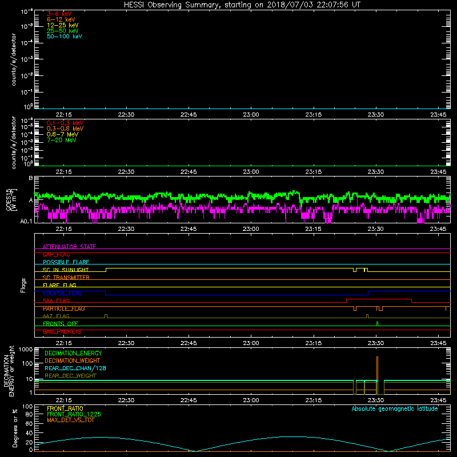This screenshot has height=457, width=457.
Task: Select the REAR_DEC_CHAN/128 legend entry
Action: pyautogui.click(x=75, y=368)
